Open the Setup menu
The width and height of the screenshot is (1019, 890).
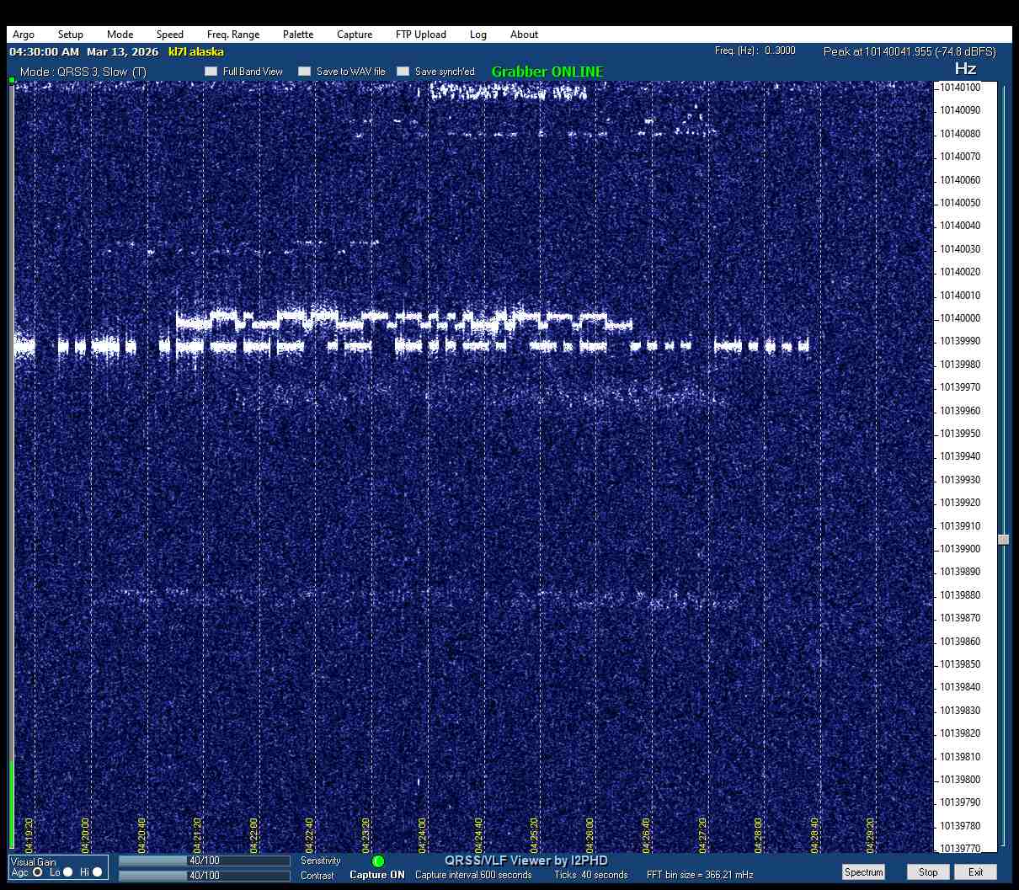[71, 35]
